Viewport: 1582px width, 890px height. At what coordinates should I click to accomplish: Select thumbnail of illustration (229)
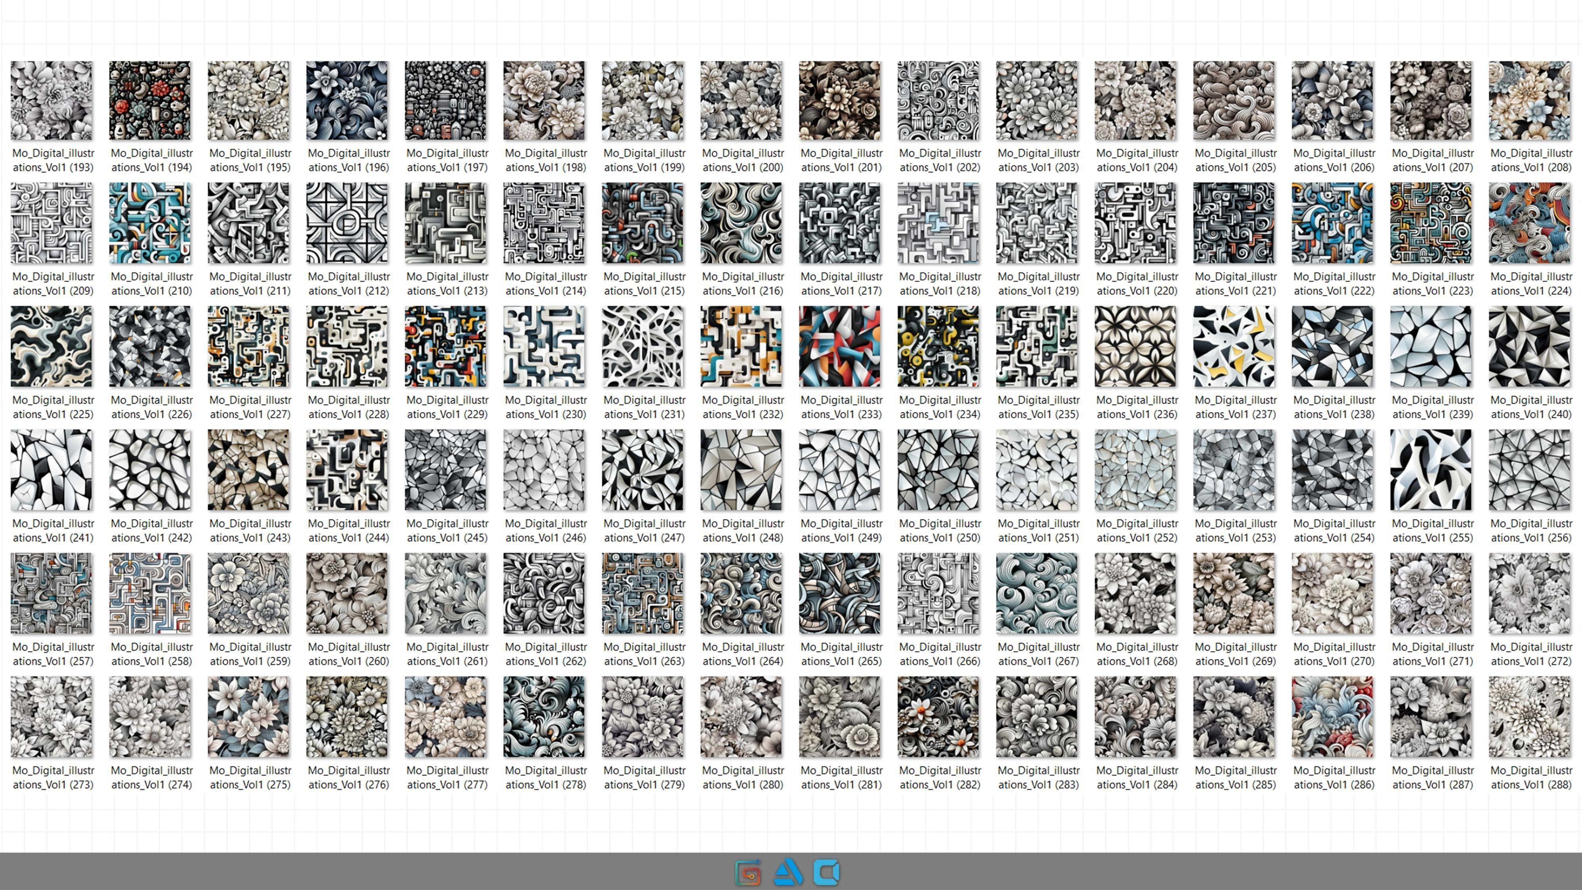point(446,347)
